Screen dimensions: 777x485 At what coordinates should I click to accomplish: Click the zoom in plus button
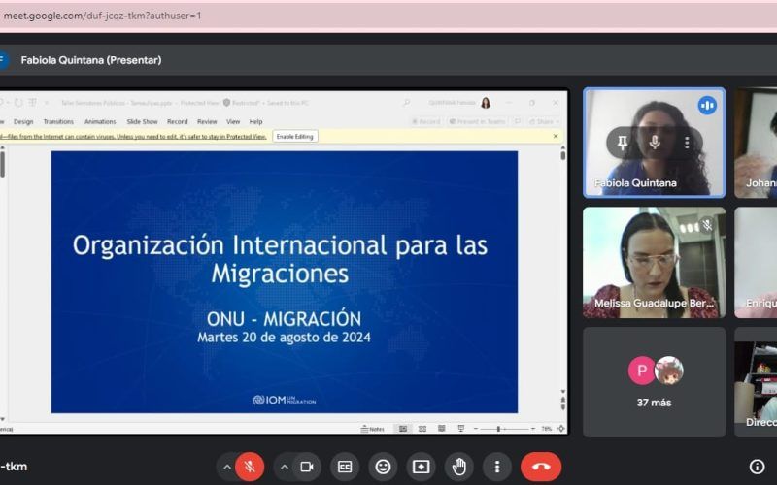pos(532,429)
